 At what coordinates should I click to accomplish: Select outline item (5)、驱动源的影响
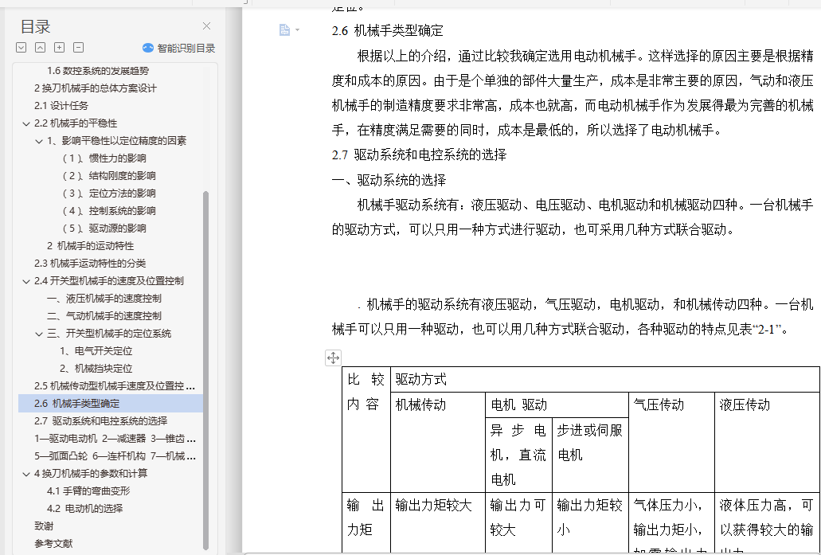click(104, 229)
